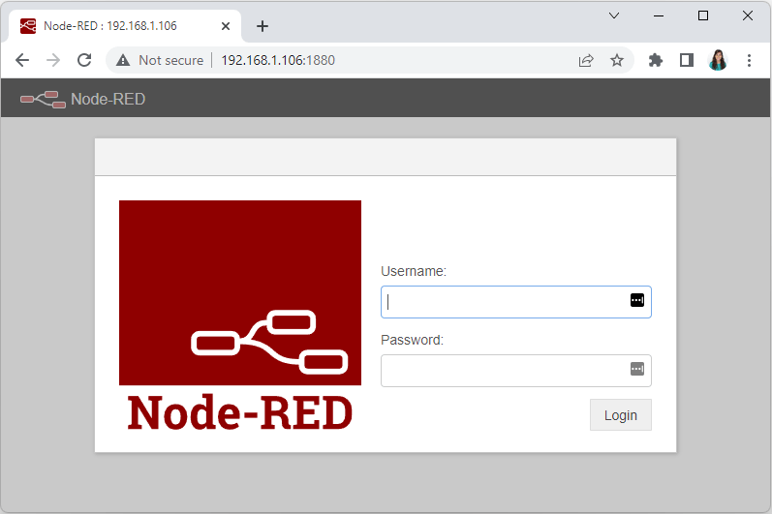Open the Chrome profile avatar

tap(718, 60)
